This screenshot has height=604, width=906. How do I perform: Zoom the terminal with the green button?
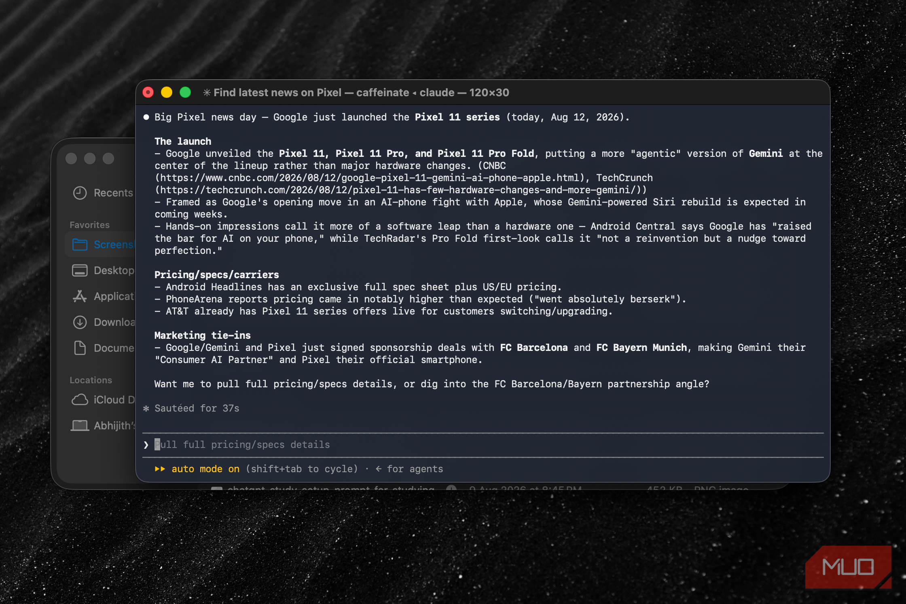point(185,93)
